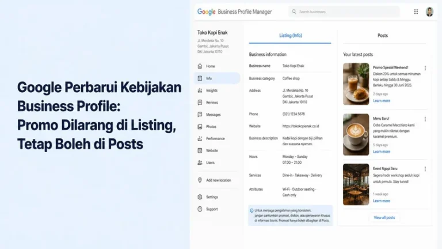Click the Photos image icon
442x249 pixels.
[200, 126]
